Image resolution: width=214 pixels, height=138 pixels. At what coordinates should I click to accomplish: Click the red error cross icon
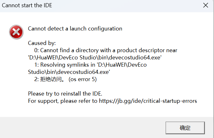tap(16, 32)
